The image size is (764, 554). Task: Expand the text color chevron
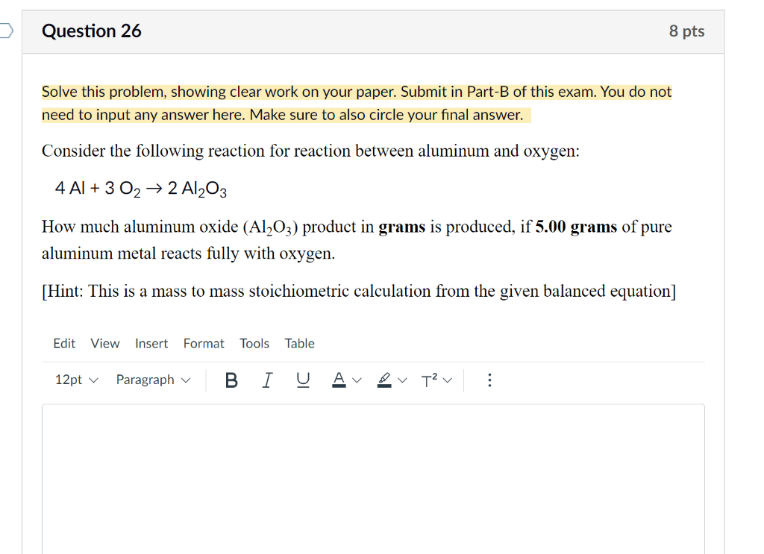tap(355, 380)
